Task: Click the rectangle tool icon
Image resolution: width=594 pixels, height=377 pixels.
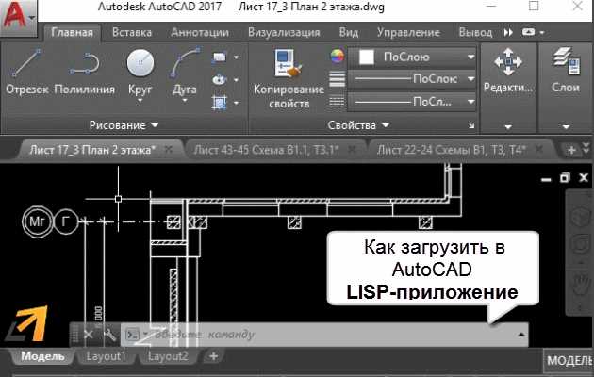Action: pyautogui.click(x=220, y=57)
